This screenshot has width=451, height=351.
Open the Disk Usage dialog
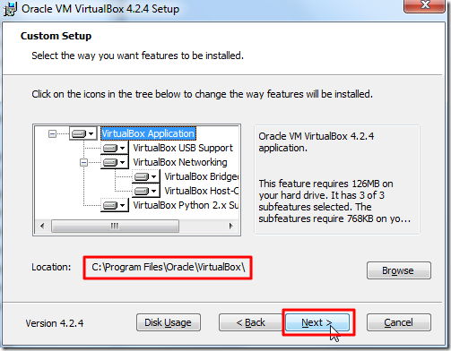click(169, 322)
